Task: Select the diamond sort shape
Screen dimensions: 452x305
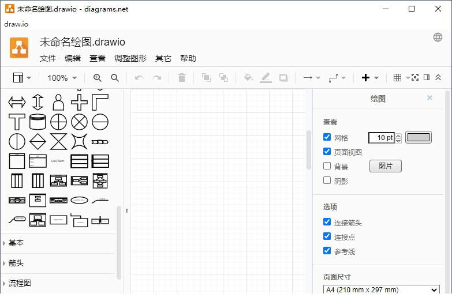Action: 38,141
